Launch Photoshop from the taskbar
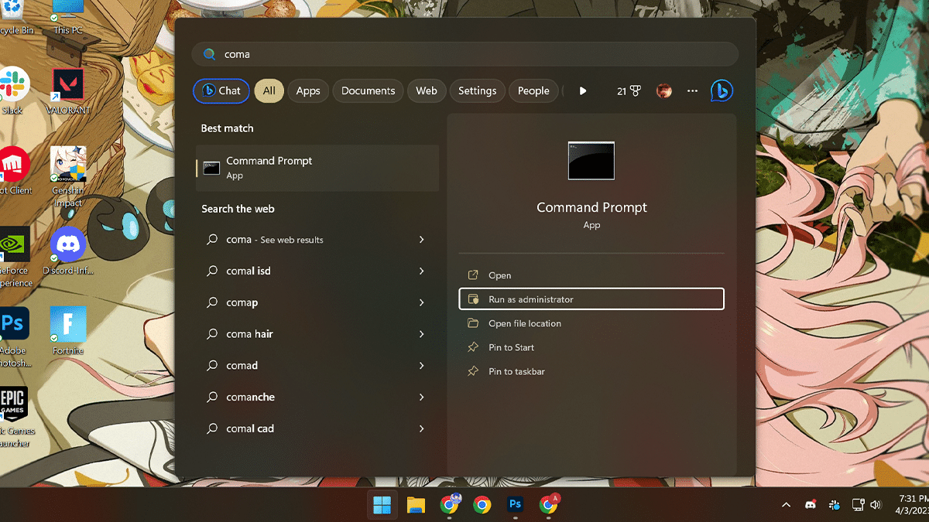 pyautogui.click(x=515, y=505)
